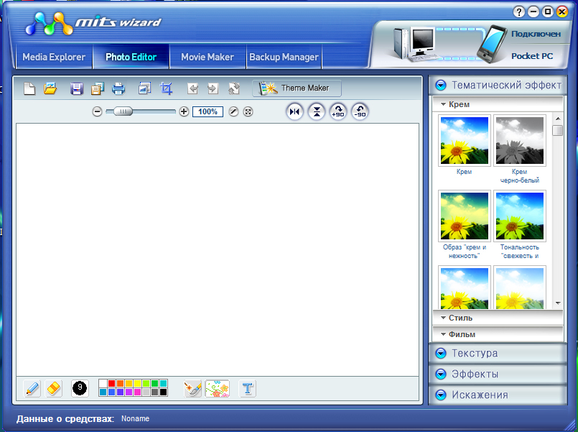Save the image with the floppy disk icon
This screenshot has height=432, width=578.
77,88
